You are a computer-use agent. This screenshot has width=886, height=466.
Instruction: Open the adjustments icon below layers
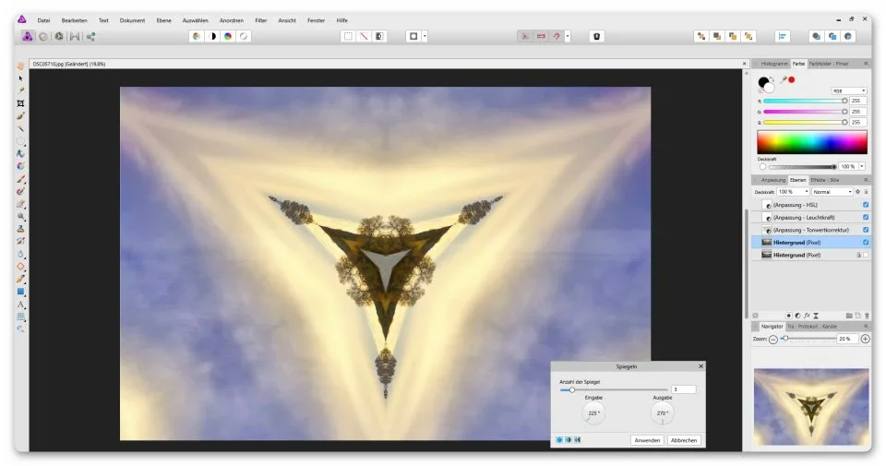tap(797, 316)
